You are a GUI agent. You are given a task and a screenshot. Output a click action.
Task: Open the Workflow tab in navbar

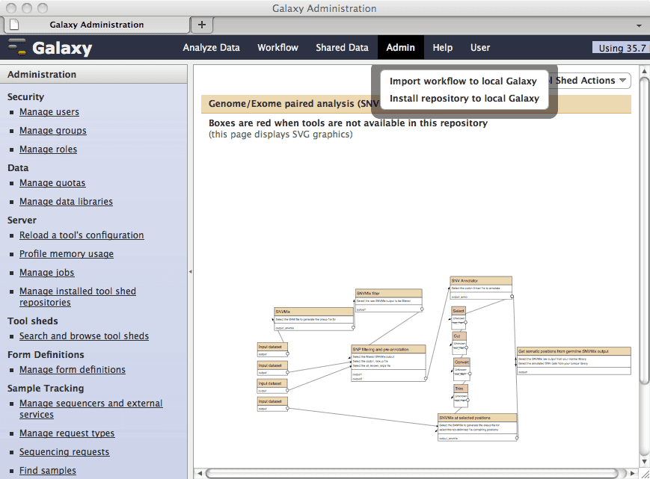pyautogui.click(x=278, y=47)
